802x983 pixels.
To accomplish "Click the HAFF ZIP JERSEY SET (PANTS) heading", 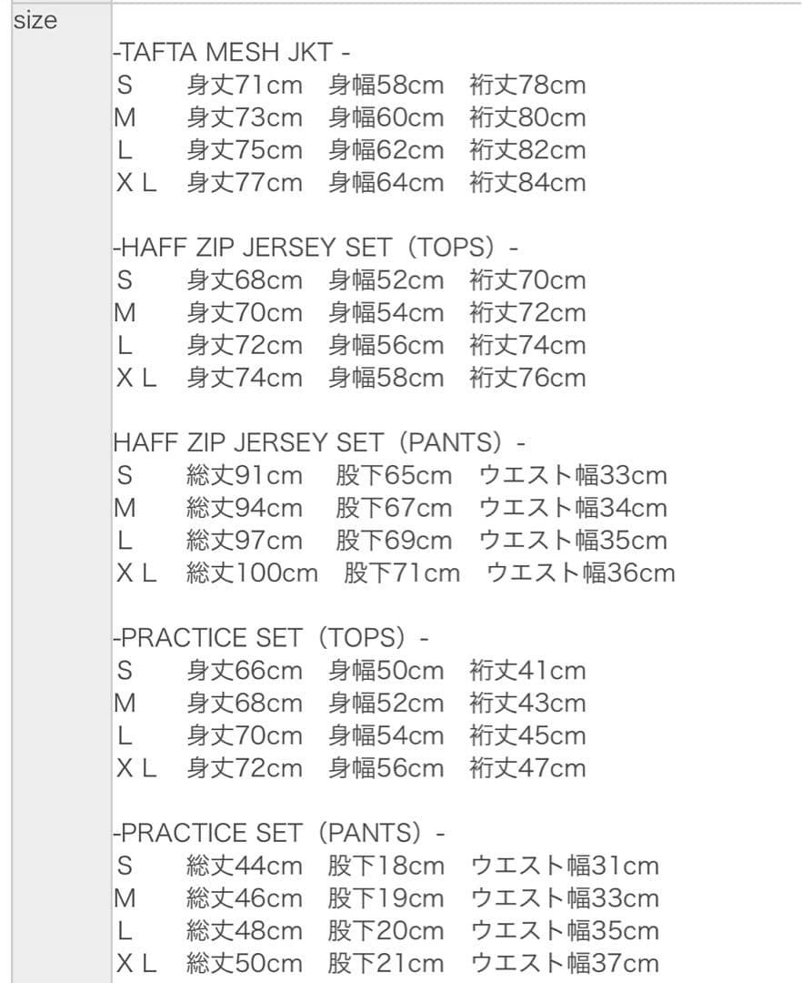I will 318,443.
